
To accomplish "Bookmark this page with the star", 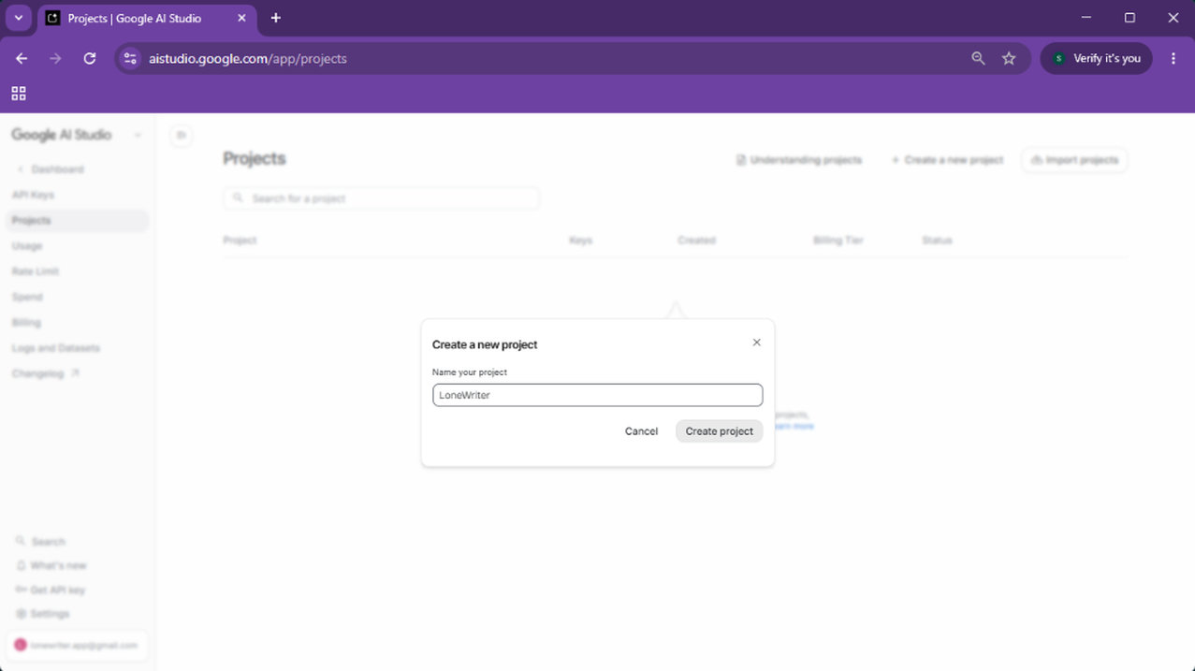I will [x=1009, y=58].
